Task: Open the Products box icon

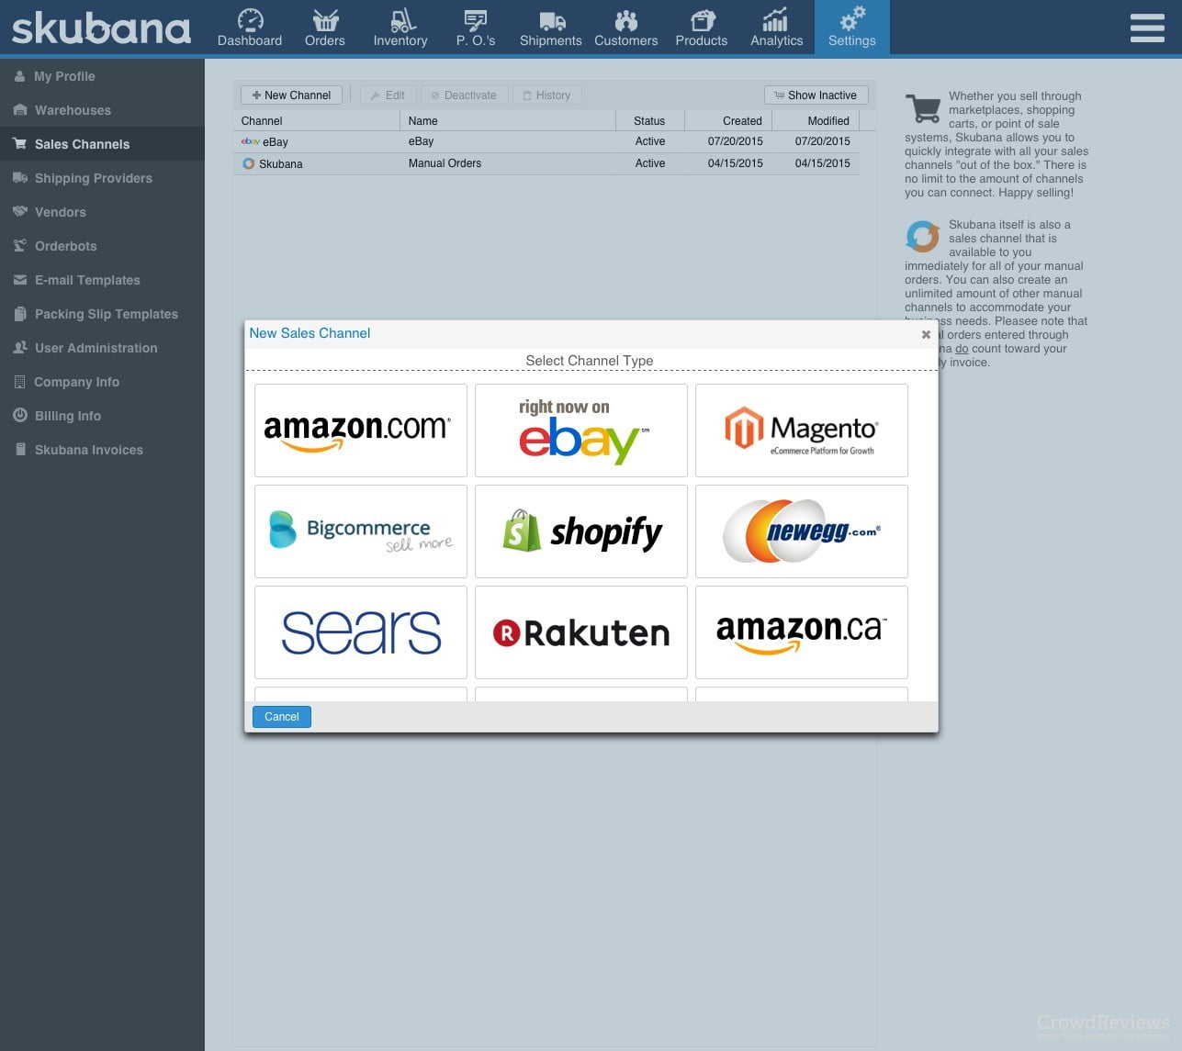Action: click(701, 18)
